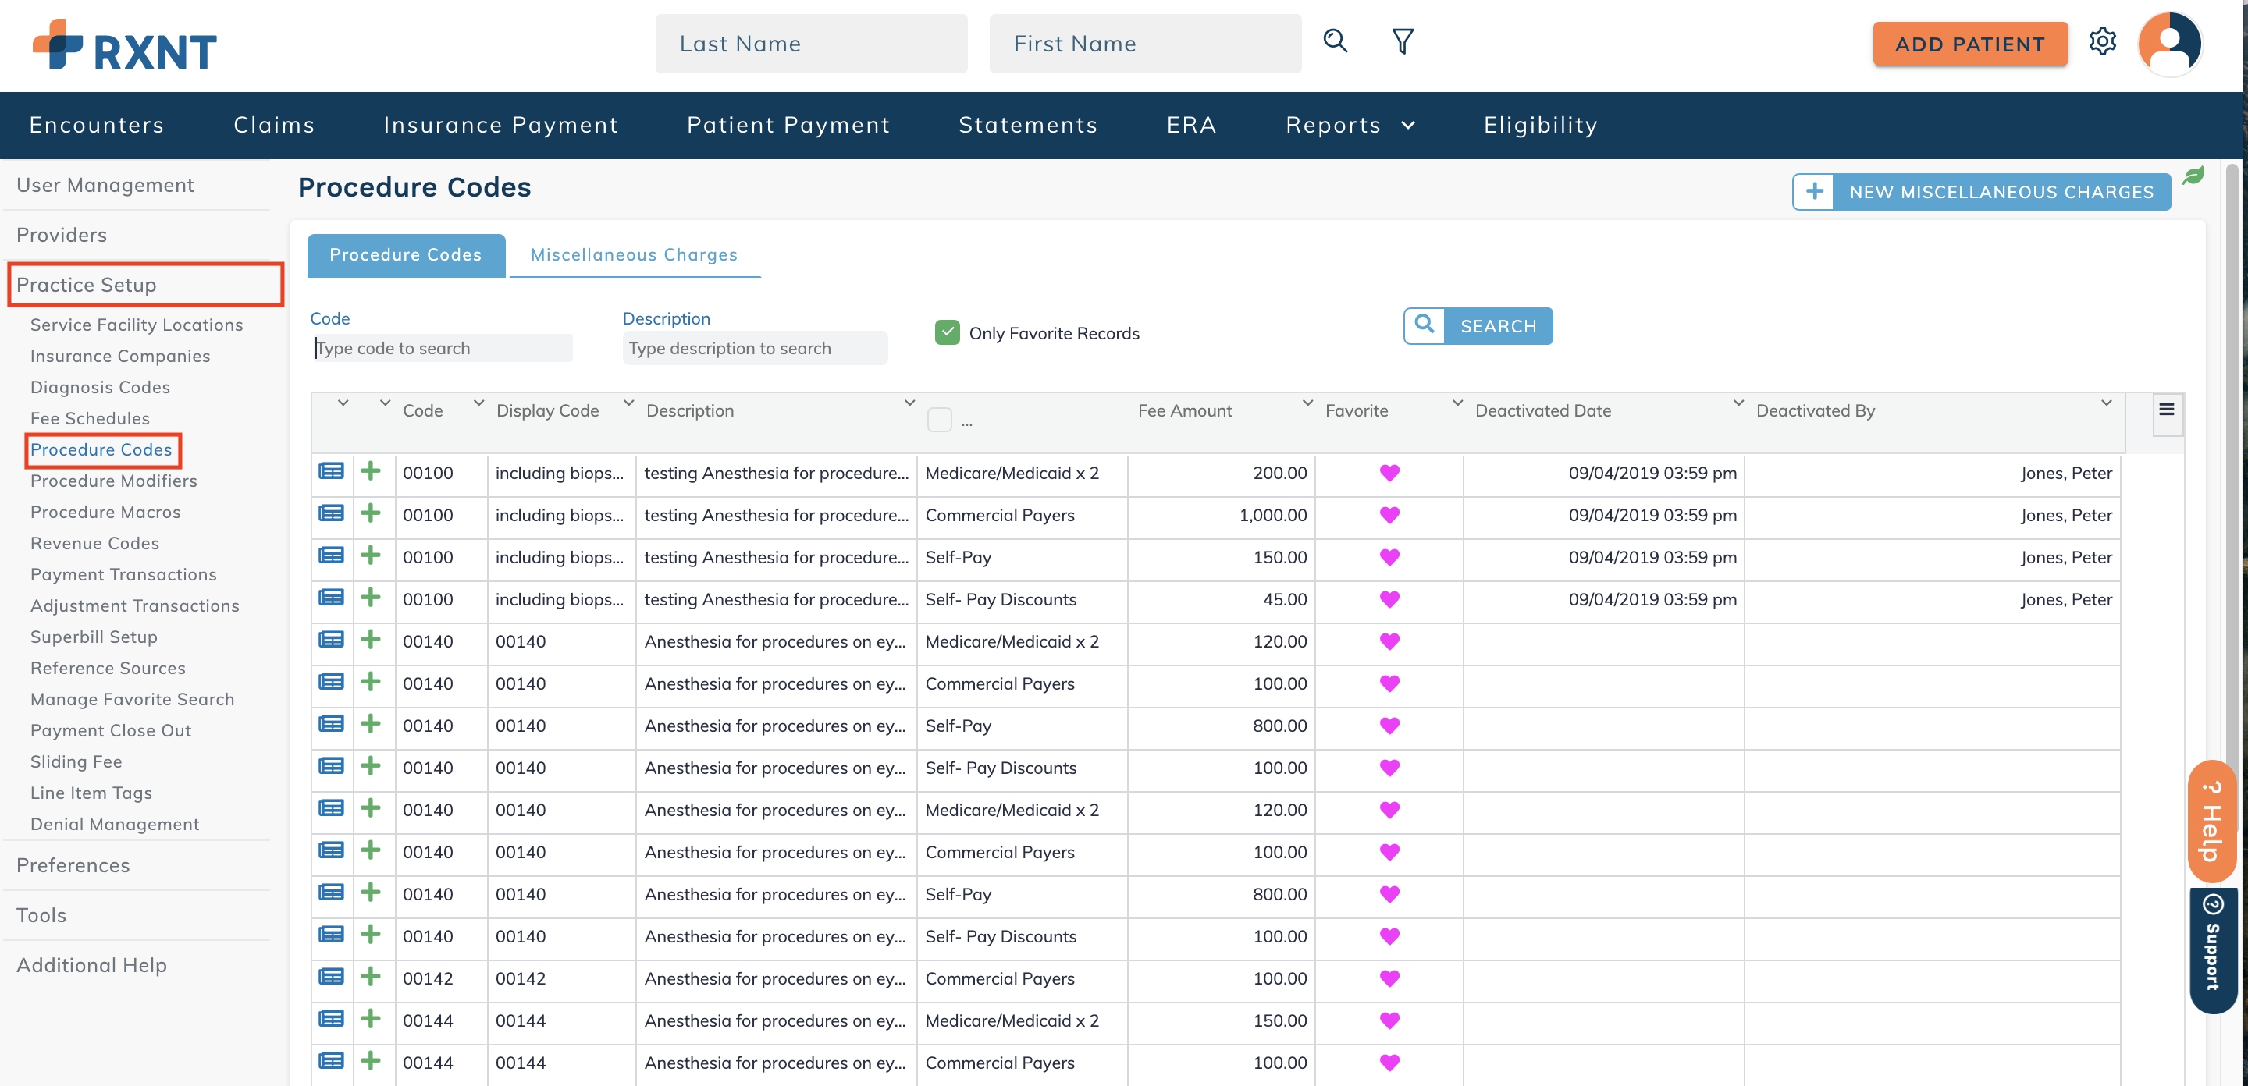
Task: Click the patient search magnifier icon
Action: [x=1336, y=41]
